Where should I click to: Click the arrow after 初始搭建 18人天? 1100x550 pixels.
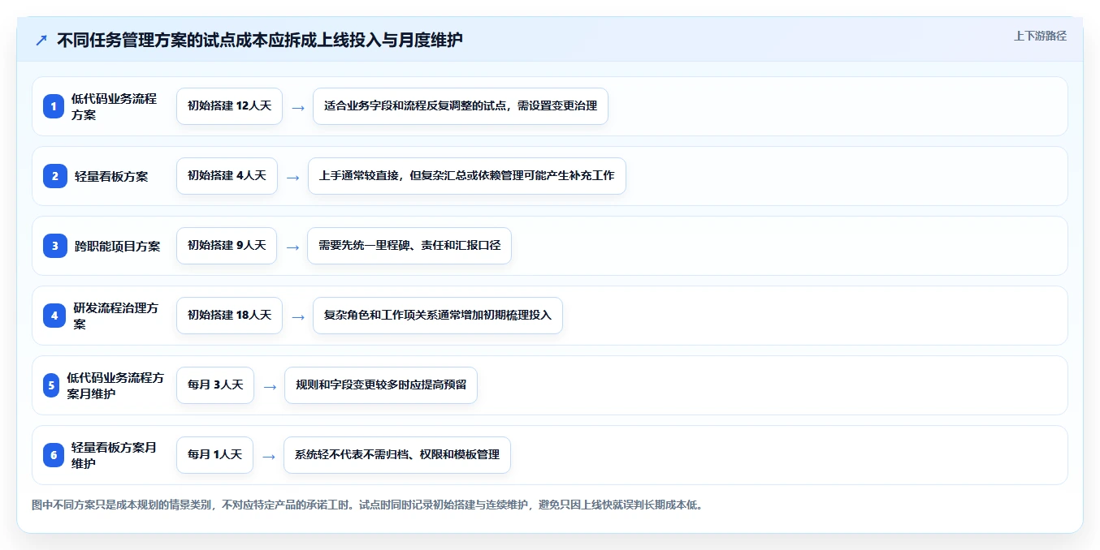(x=298, y=316)
